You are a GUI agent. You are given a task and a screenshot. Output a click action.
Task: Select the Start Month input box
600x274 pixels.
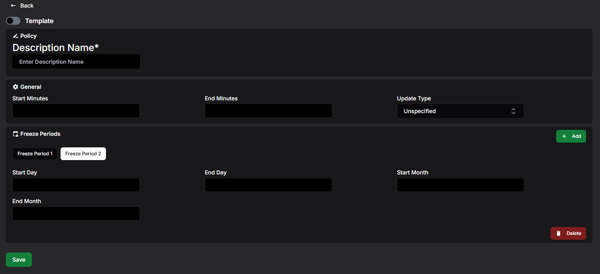click(x=460, y=185)
